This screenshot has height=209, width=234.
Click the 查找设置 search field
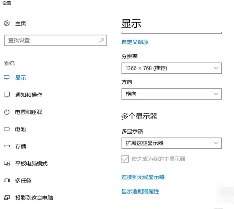click(55, 40)
